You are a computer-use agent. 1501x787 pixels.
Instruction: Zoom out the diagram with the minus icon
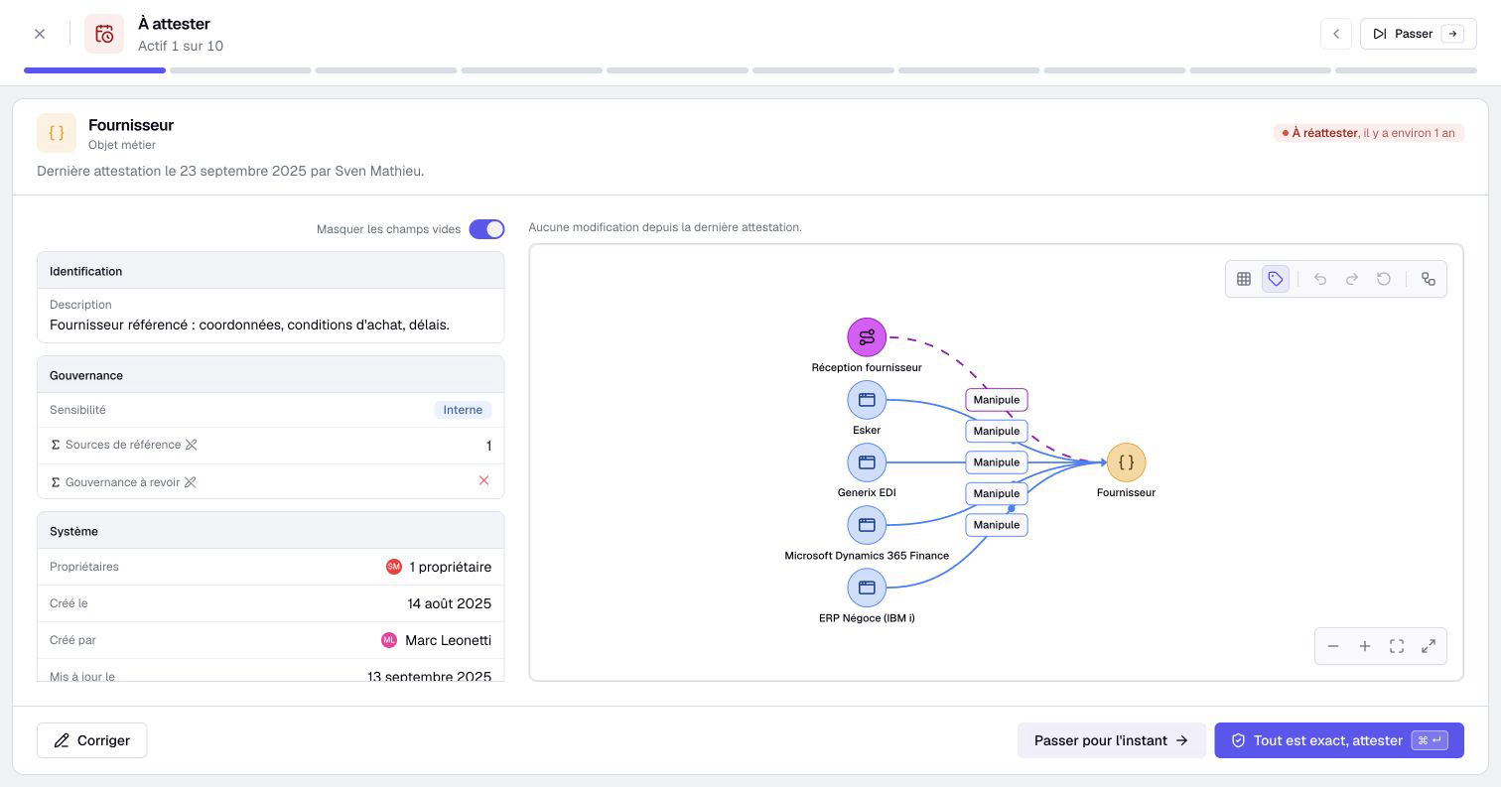[1333, 646]
